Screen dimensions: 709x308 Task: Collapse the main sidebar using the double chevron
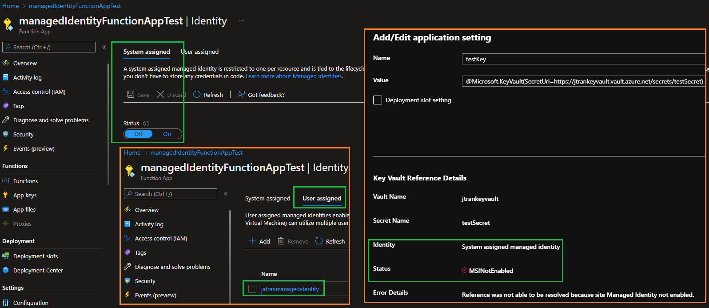[104, 47]
